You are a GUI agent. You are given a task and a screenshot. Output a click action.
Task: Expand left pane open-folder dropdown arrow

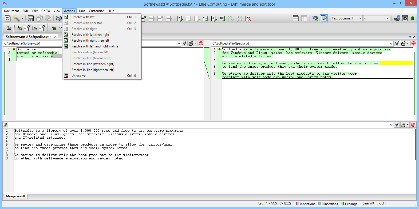pyautogui.click(x=195, y=43)
